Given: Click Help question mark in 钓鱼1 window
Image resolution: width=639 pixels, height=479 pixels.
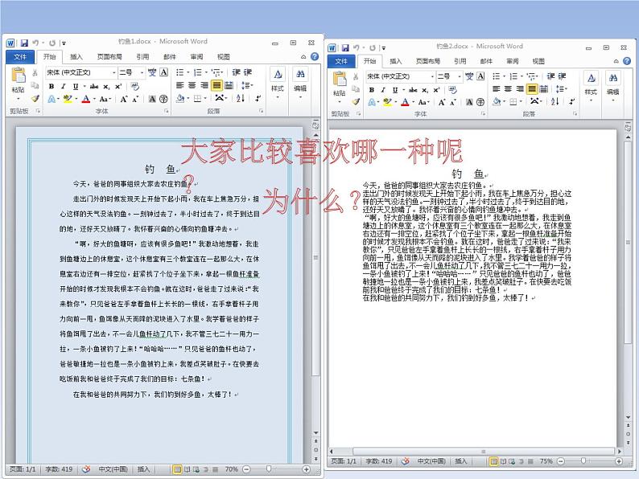Looking at the screenshot, I should coord(315,56).
